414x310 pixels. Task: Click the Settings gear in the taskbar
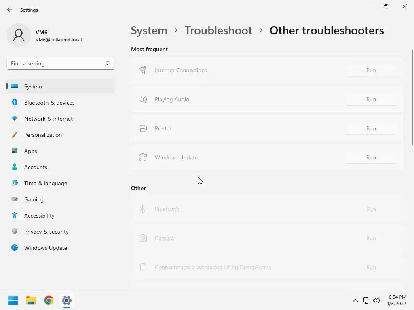[x=67, y=300]
